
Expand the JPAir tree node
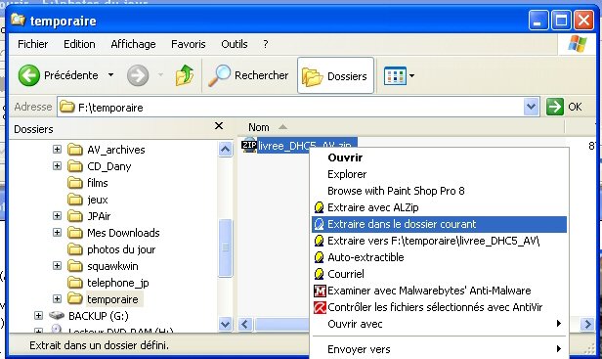click(57, 215)
